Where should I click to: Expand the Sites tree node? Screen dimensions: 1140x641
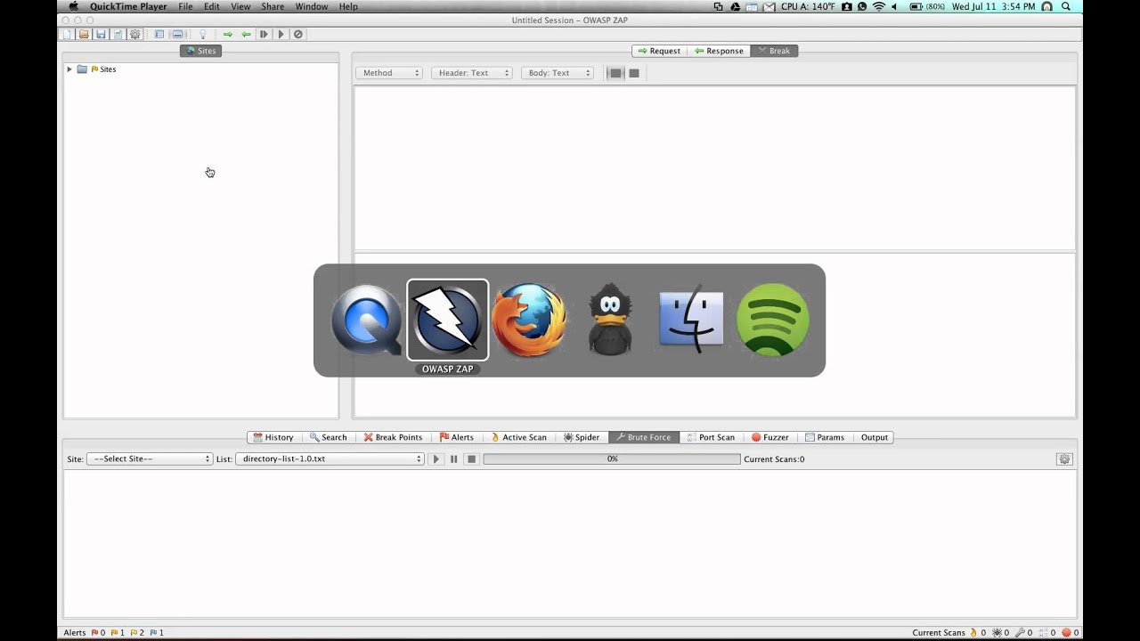[69, 69]
